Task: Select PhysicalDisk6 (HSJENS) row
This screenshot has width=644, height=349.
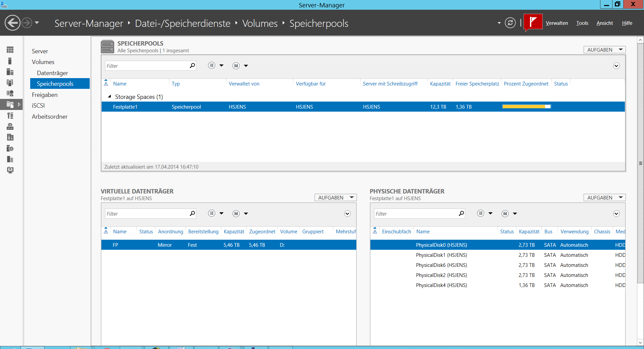Action: click(498, 265)
